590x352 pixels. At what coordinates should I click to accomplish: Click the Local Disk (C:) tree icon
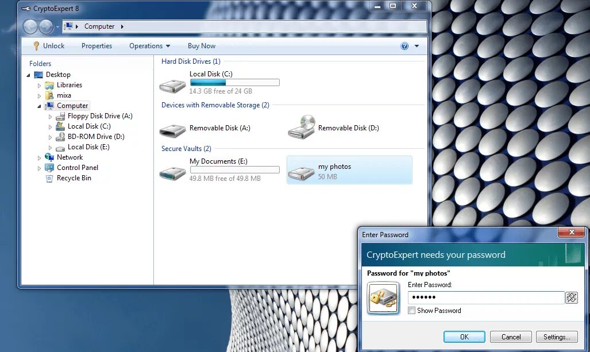pyautogui.click(x=60, y=126)
